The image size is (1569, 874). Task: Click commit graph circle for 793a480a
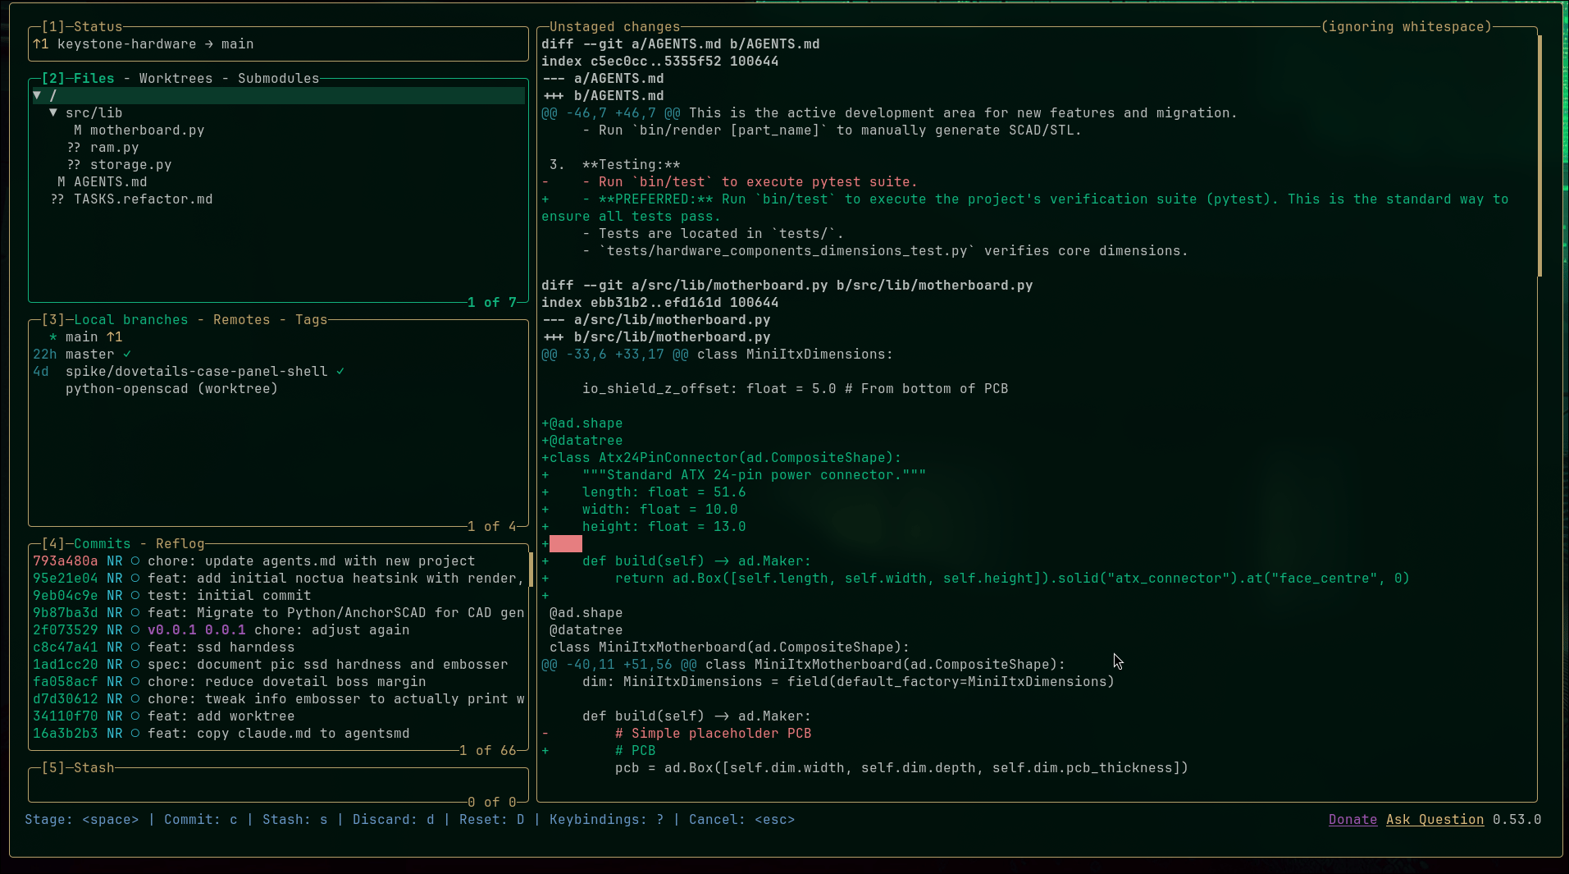click(x=135, y=561)
